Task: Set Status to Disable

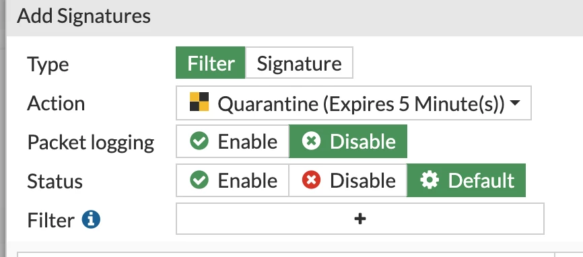Action: click(x=348, y=180)
